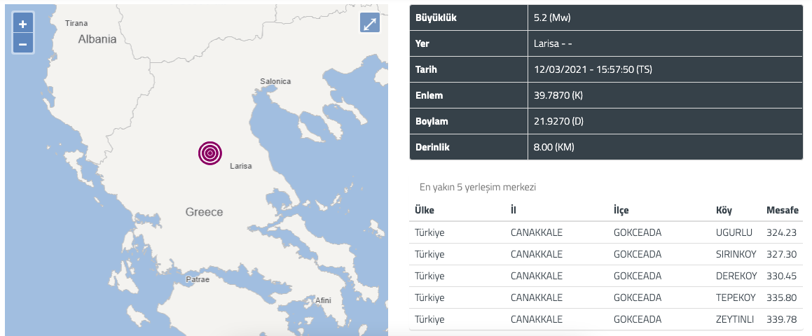Image resolution: width=812 pixels, height=336 pixels.
Task: Click the purple earthquake epicenter marker
Action: pyautogui.click(x=209, y=153)
